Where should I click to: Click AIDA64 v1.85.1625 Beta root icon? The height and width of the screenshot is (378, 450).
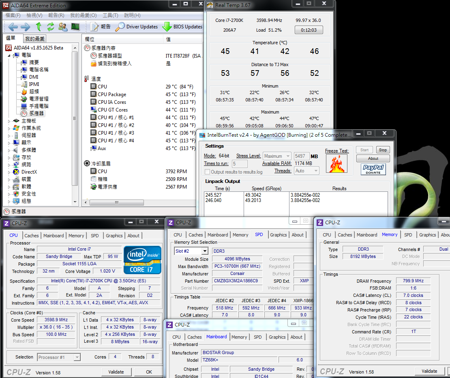click(9, 48)
